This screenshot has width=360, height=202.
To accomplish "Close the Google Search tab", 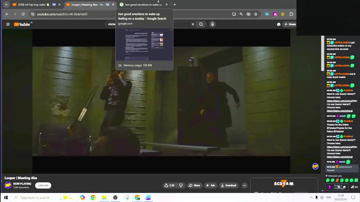I will (x=166, y=4).
